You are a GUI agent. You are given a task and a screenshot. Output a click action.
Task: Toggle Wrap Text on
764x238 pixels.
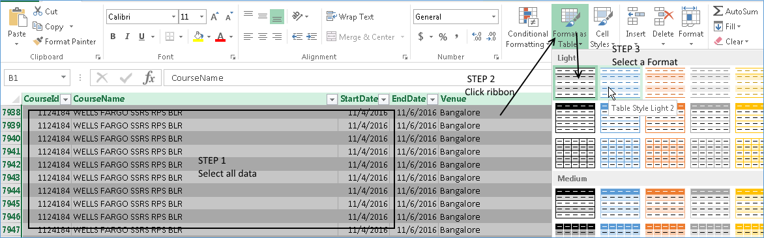pos(350,16)
